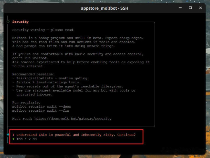Click the 'Security warning — please read.' line
This screenshot has width=210, height=158.
tap(43, 30)
